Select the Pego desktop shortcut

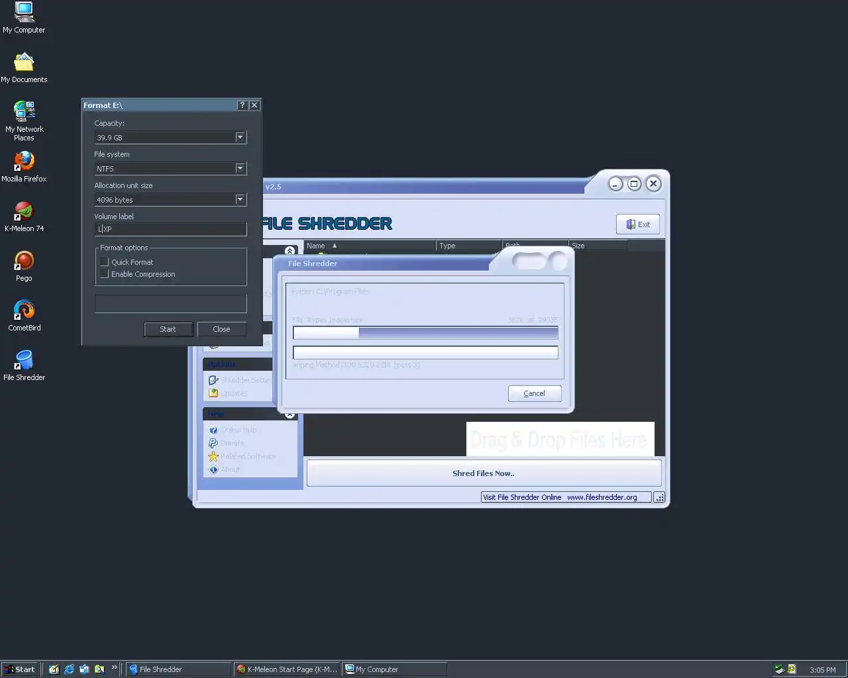[x=24, y=266]
